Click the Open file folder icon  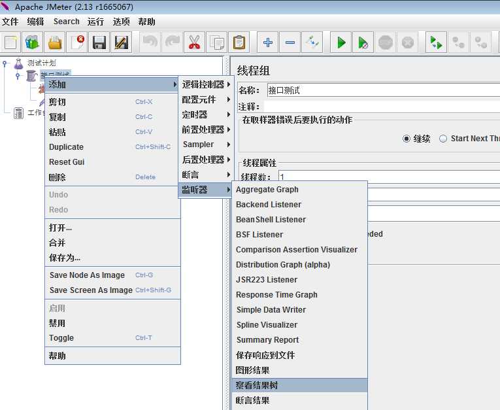tap(54, 42)
